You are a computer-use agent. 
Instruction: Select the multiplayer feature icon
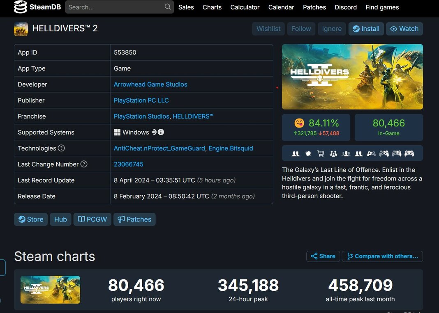pyautogui.click(x=296, y=153)
